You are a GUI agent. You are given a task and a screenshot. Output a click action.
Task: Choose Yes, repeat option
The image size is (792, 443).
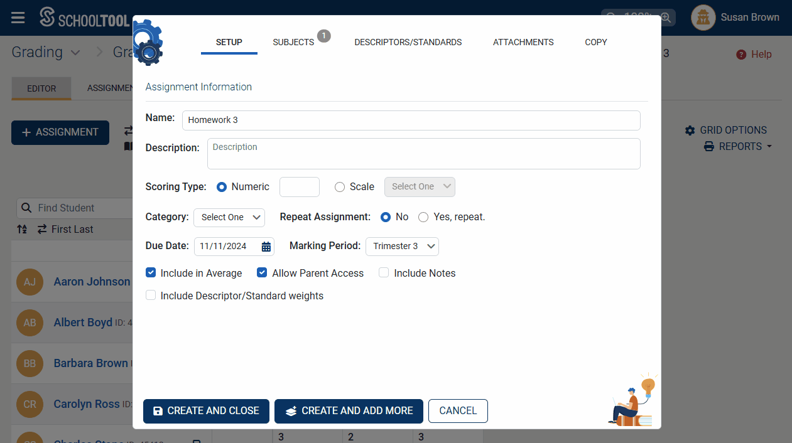pos(423,217)
